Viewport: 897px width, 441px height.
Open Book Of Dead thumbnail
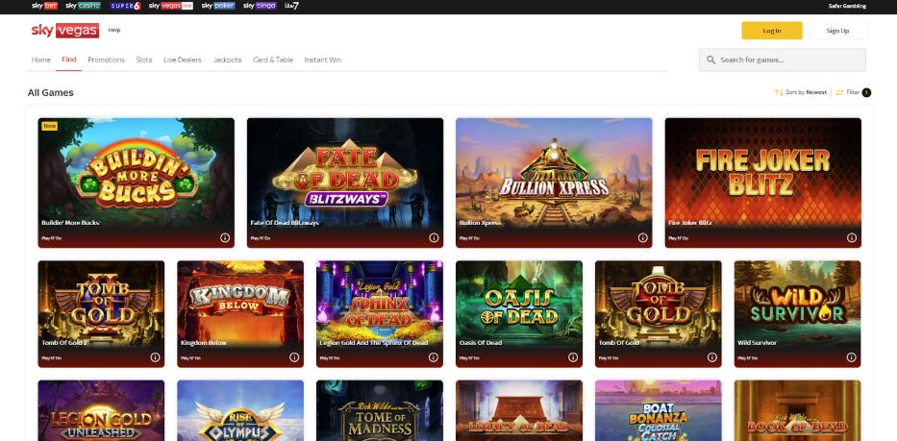click(x=797, y=410)
